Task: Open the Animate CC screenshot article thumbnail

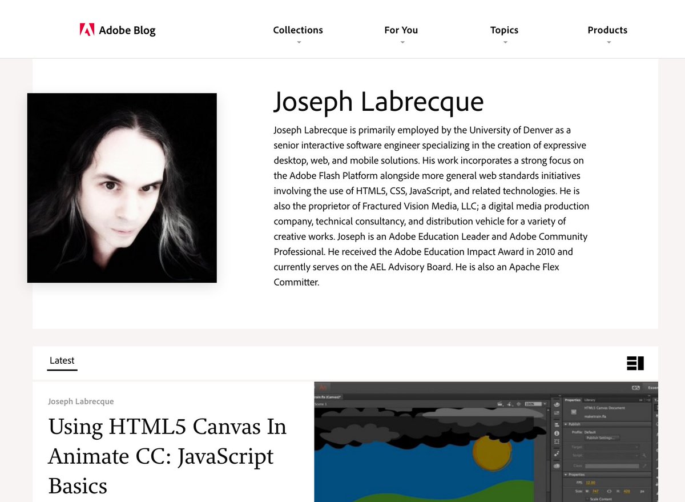Action: click(486, 442)
